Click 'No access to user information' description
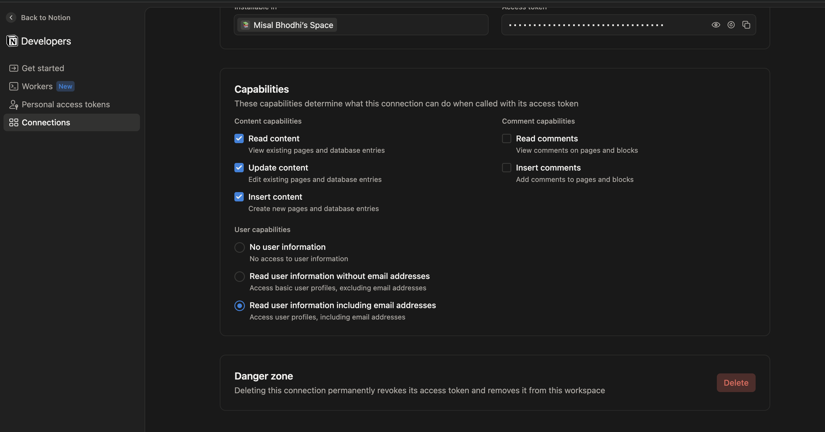 (x=299, y=259)
